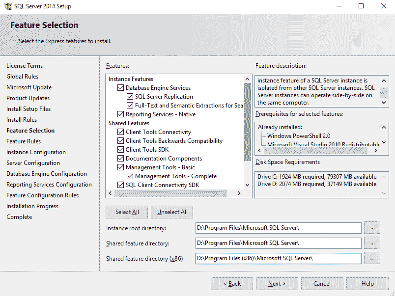
Task: Disable SQL Client Connectivity SDK
Action: click(120, 185)
